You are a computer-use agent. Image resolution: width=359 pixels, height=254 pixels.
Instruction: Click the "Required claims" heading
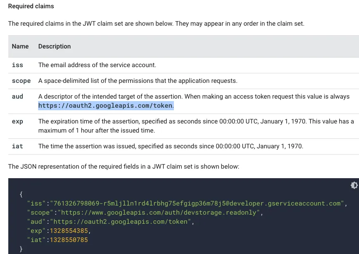31,7
